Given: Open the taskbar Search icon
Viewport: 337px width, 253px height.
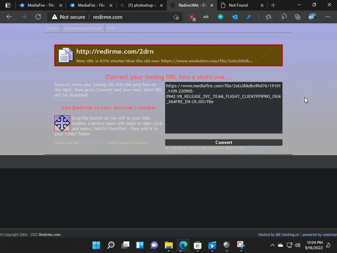Looking at the screenshot, I should [x=111, y=245].
